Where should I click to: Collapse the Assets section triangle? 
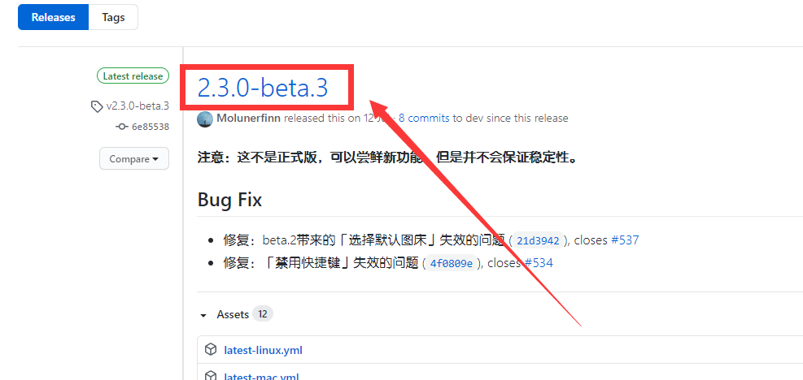tap(203, 315)
